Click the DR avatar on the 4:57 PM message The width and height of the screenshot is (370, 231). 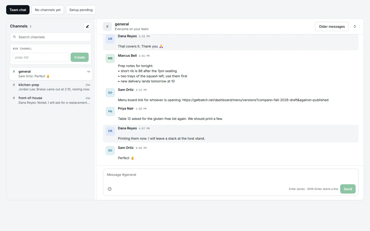point(110,131)
